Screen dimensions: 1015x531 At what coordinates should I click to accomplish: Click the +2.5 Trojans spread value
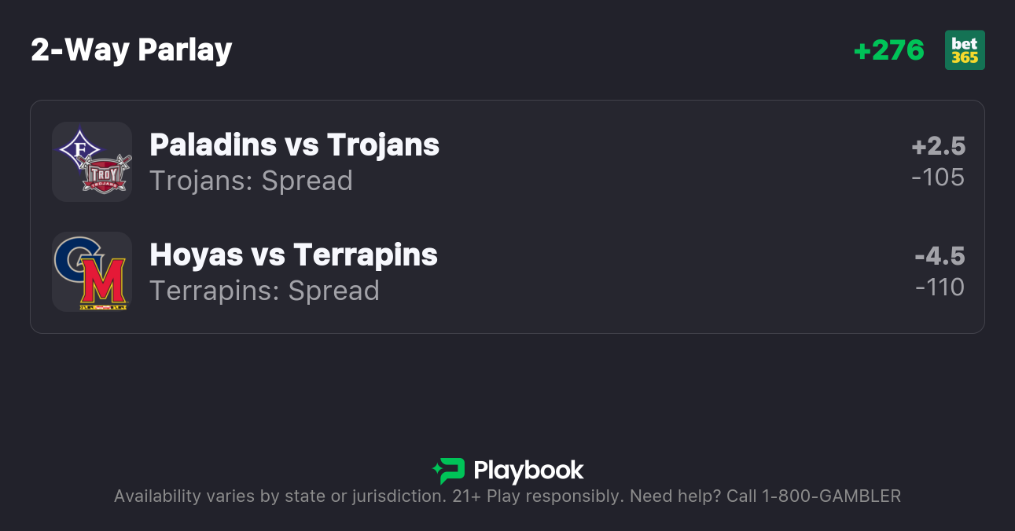coord(938,147)
